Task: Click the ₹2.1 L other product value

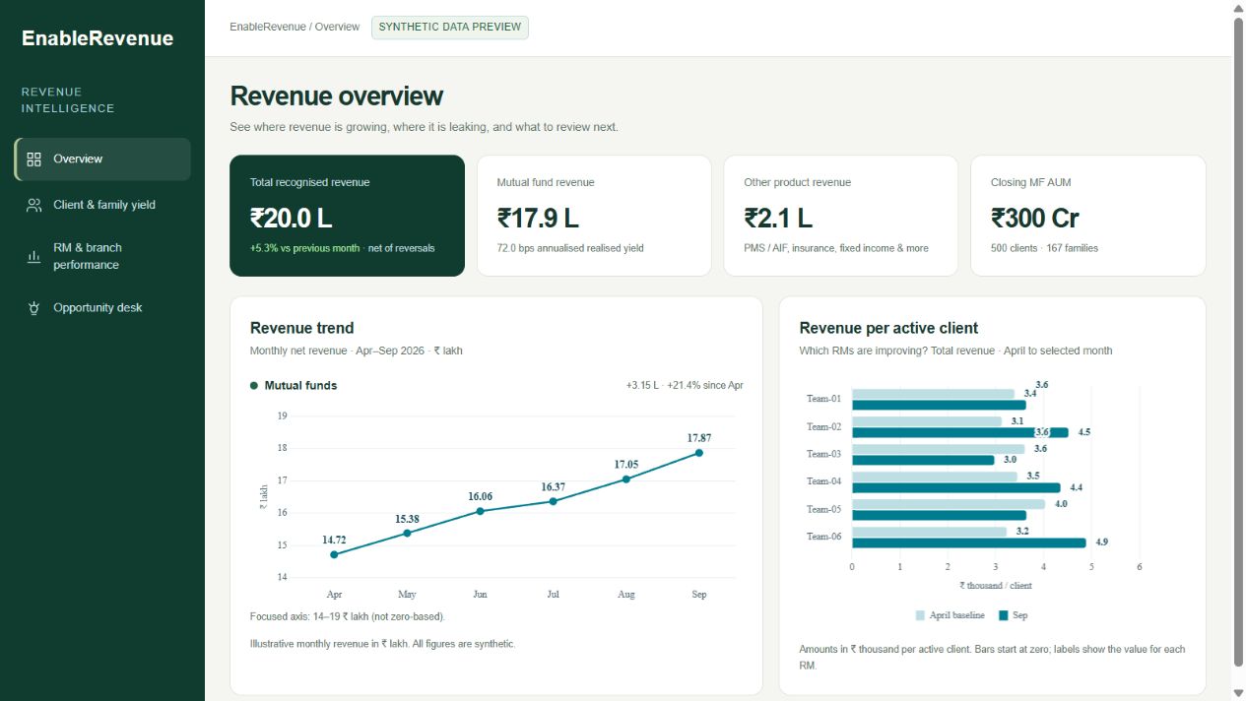Action: tap(779, 218)
